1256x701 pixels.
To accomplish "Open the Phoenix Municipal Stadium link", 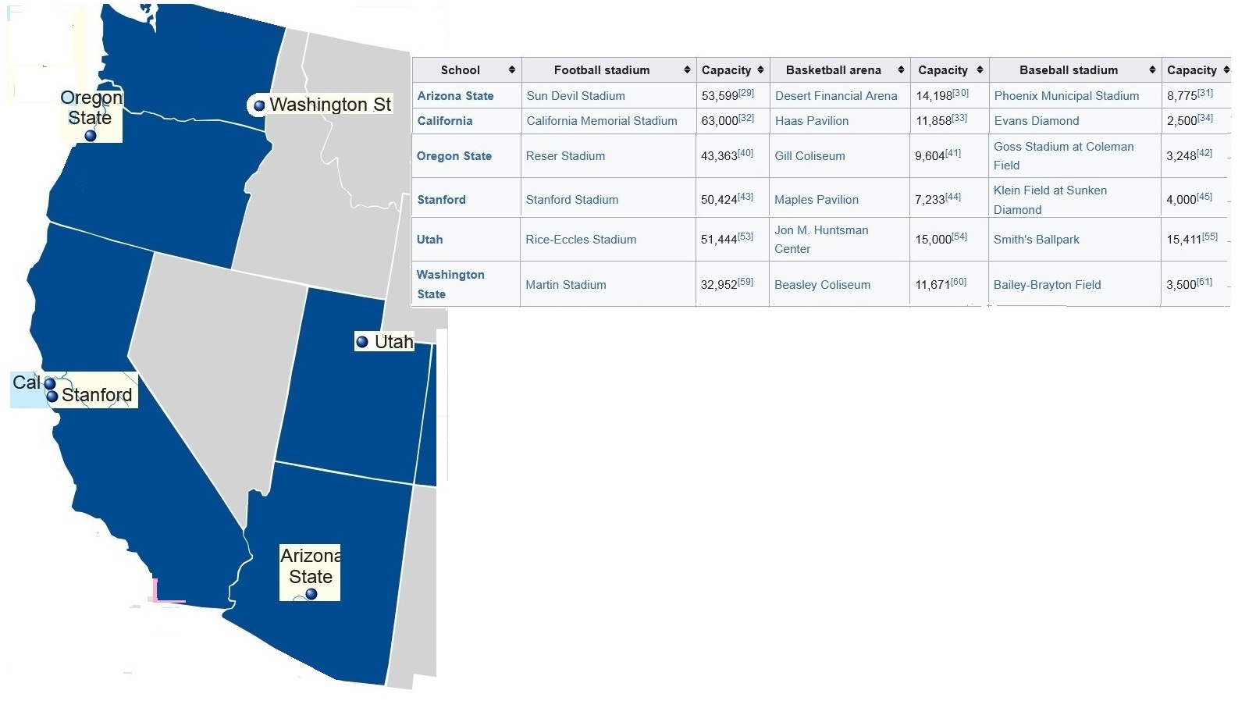I will (x=1066, y=95).
